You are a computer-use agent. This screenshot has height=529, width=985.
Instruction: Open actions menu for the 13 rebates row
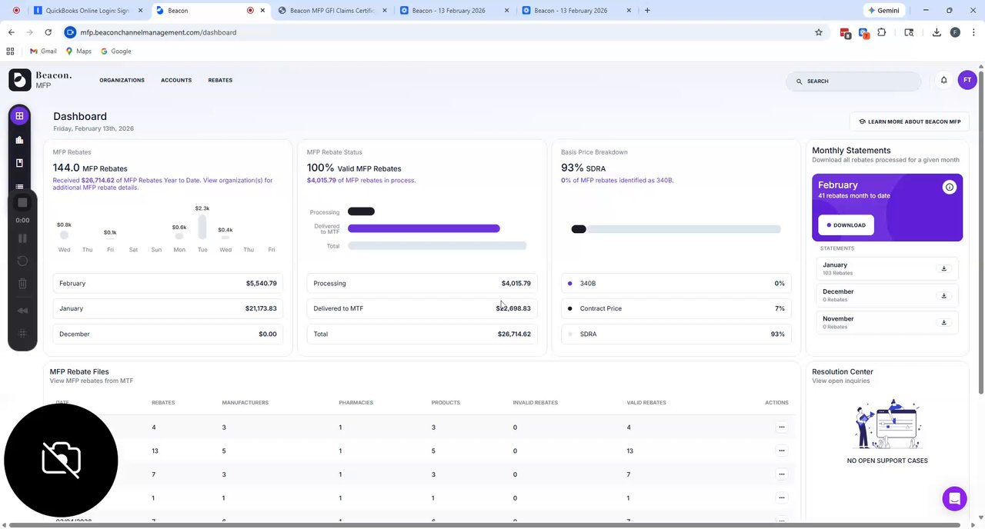pos(781,451)
